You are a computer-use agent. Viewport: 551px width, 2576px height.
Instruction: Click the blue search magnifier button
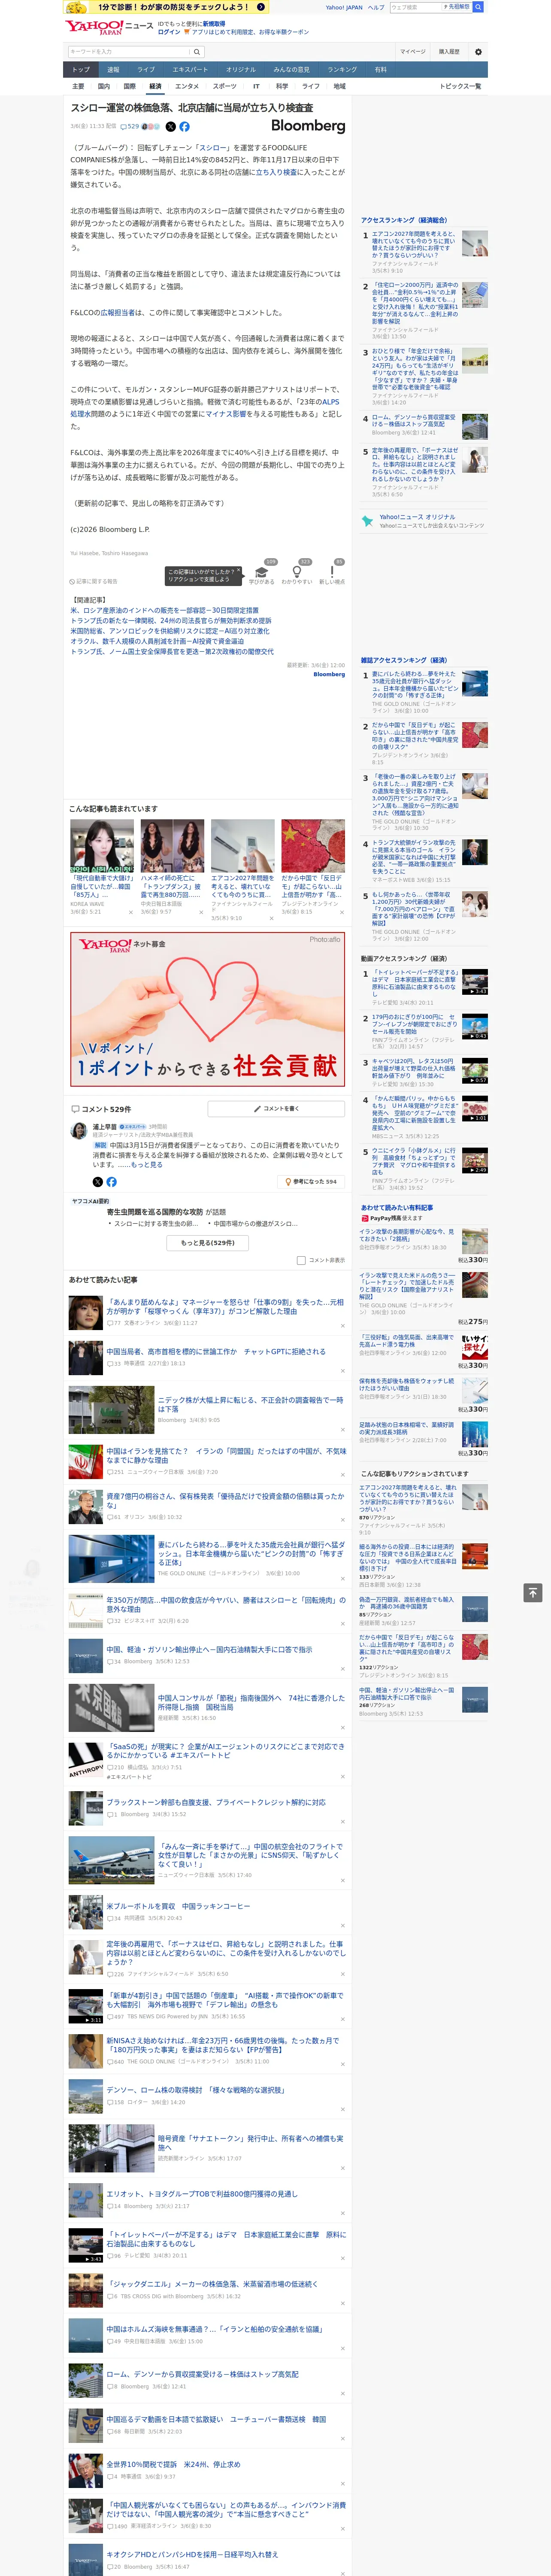point(478,7)
